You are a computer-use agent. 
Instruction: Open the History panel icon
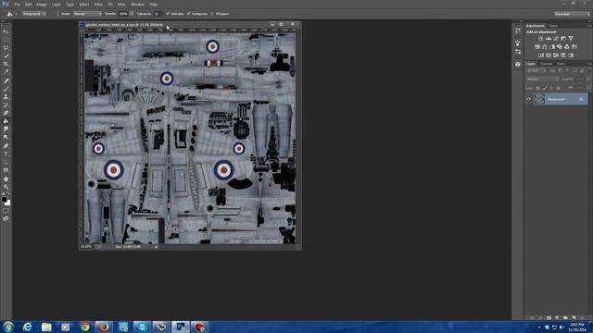tap(518, 31)
